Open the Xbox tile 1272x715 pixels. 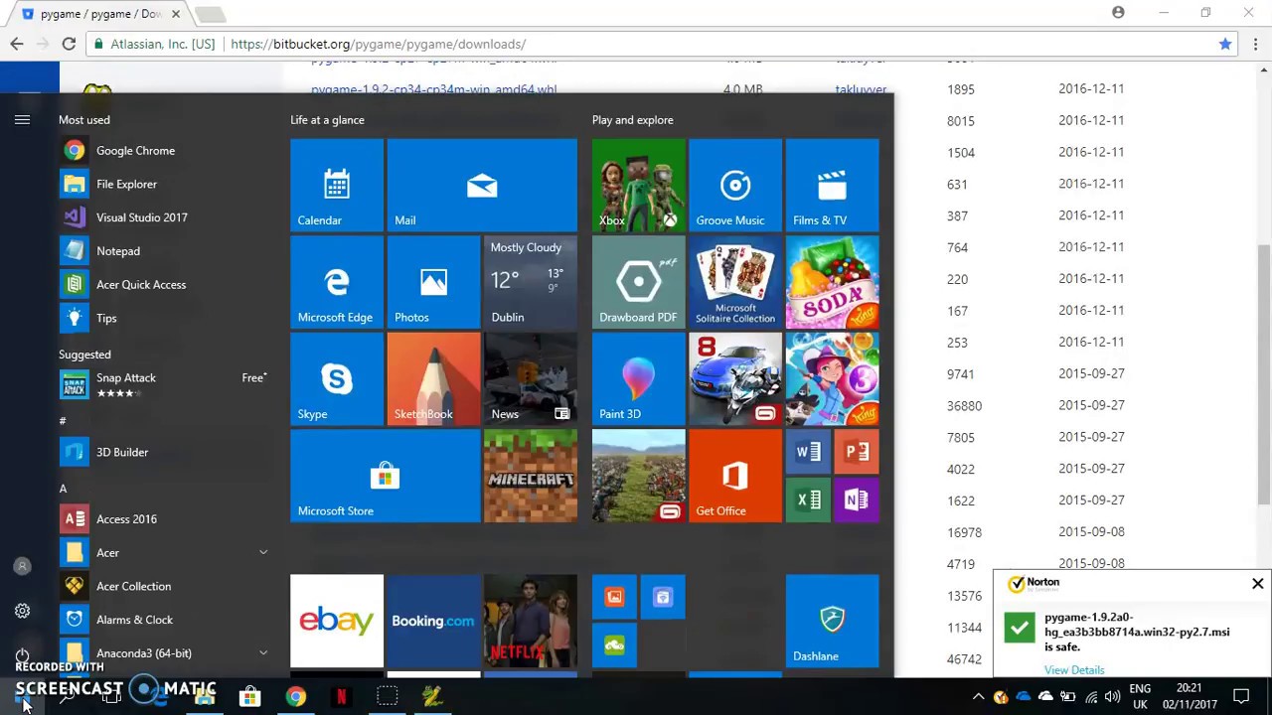(638, 185)
